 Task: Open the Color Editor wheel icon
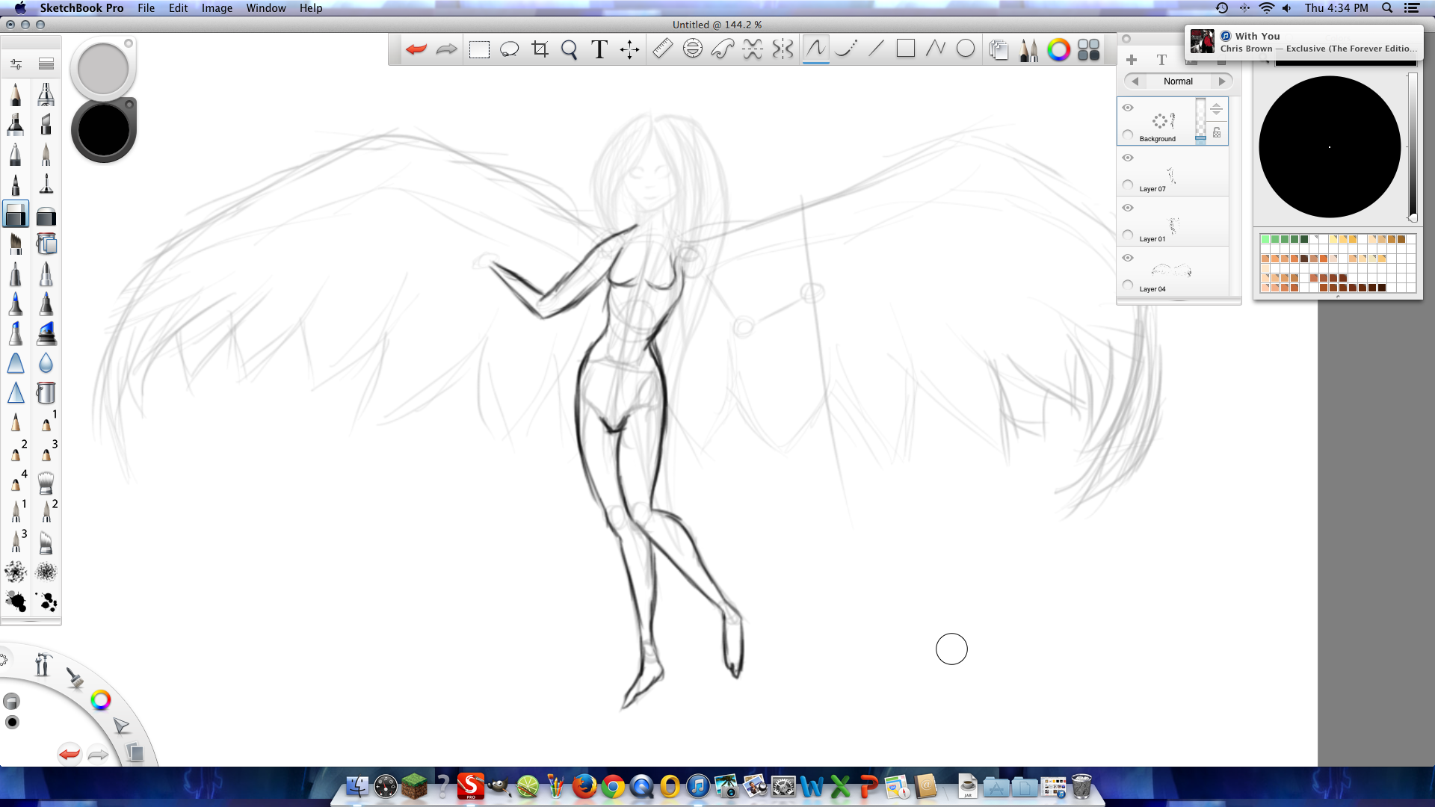tap(1058, 49)
